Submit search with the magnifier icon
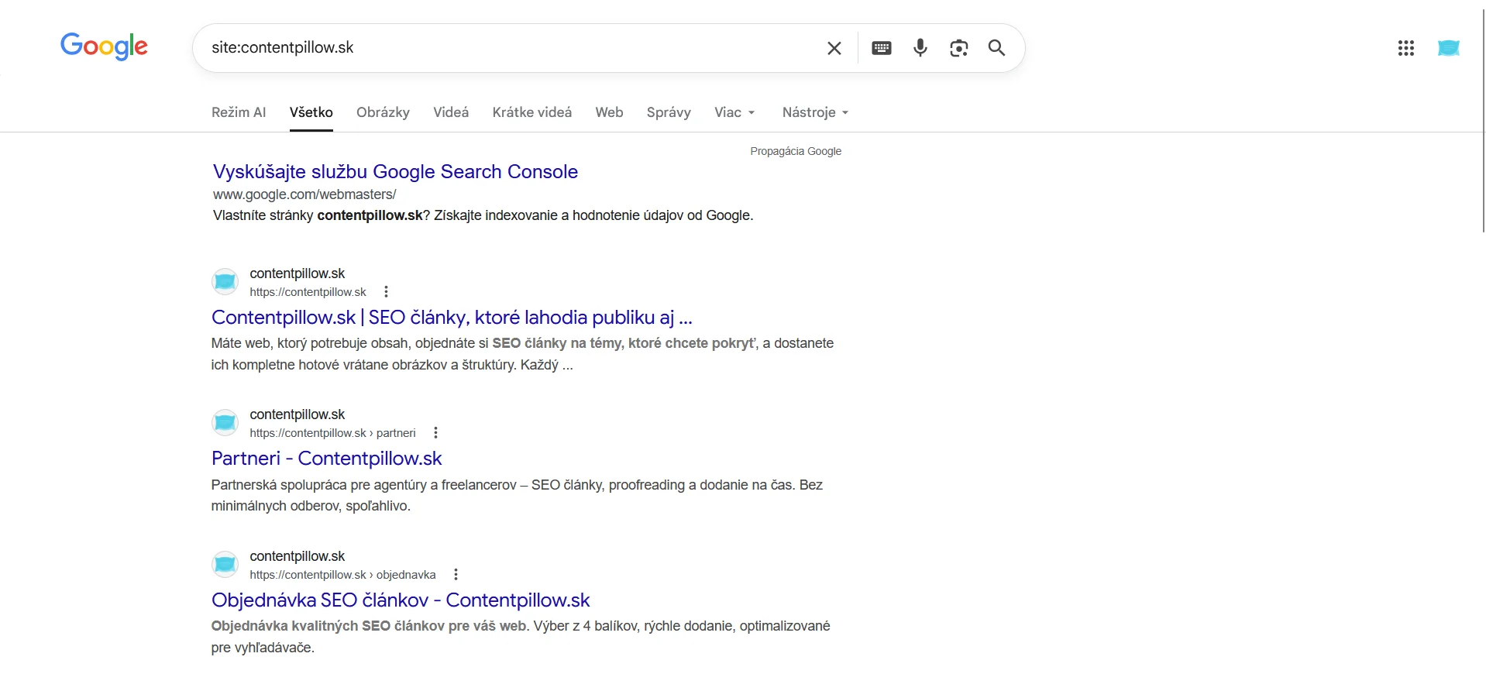The height and width of the screenshot is (674, 1486). click(996, 48)
